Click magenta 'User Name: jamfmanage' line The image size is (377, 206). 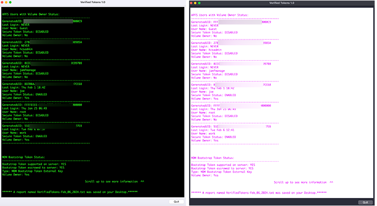click(x=208, y=71)
